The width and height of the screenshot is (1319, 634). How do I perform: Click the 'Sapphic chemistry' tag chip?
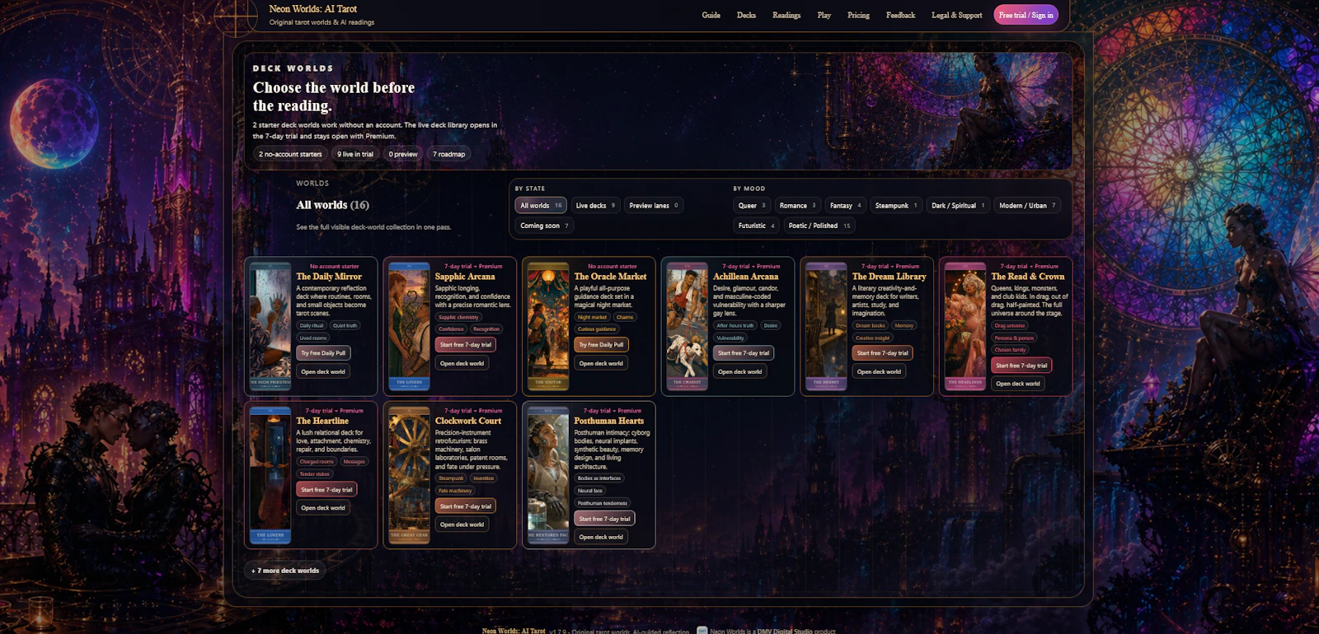click(458, 317)
